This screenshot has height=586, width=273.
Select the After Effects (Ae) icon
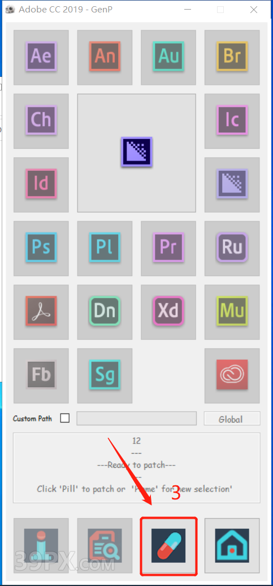click(41, 57)
